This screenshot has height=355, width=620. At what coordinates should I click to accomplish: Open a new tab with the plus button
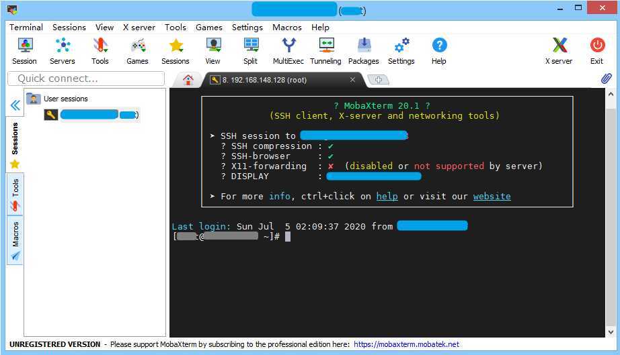[379, 80]
